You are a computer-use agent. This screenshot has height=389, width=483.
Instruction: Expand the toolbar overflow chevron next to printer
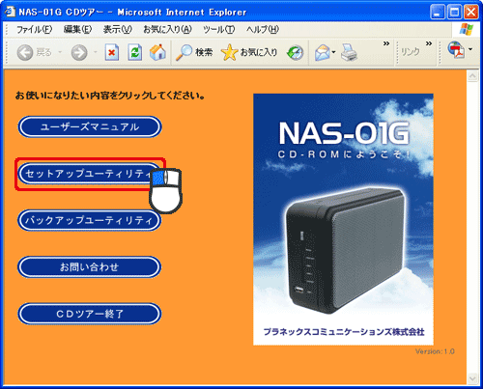[x=386, y=43]
